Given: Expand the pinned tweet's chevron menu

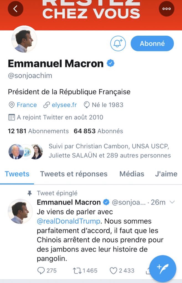Looking at the screenshot, I should tap(172, 202).
